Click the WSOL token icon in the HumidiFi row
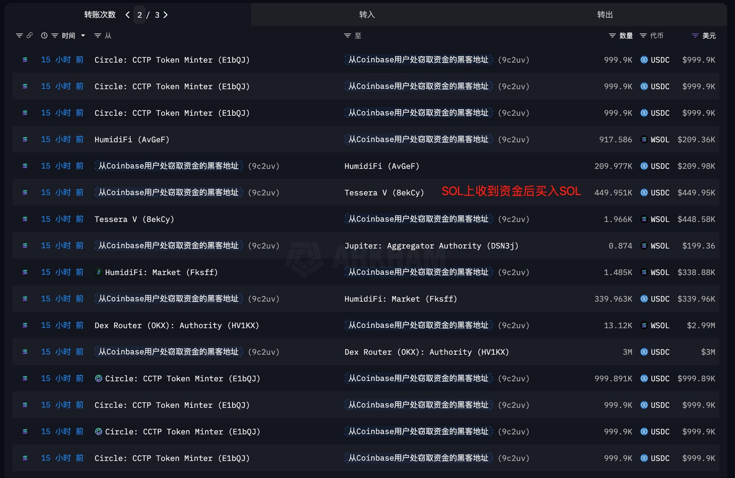Viewport: 735px width, 478px height. [x=644, y=139]
